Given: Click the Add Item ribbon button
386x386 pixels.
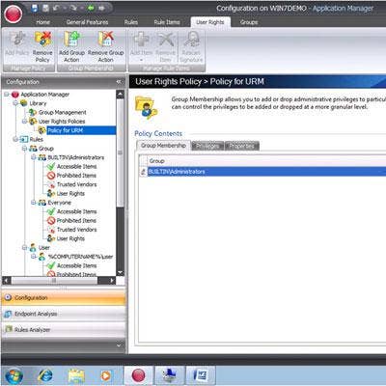Looking at the screenshot, I should click(x=141, y=47).
